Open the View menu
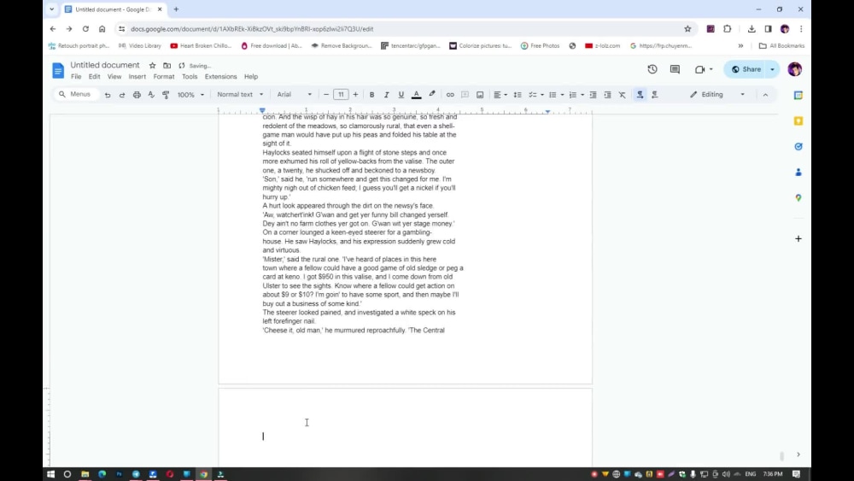The height and width of the screenshot is (481, 854). pos(114,77)
